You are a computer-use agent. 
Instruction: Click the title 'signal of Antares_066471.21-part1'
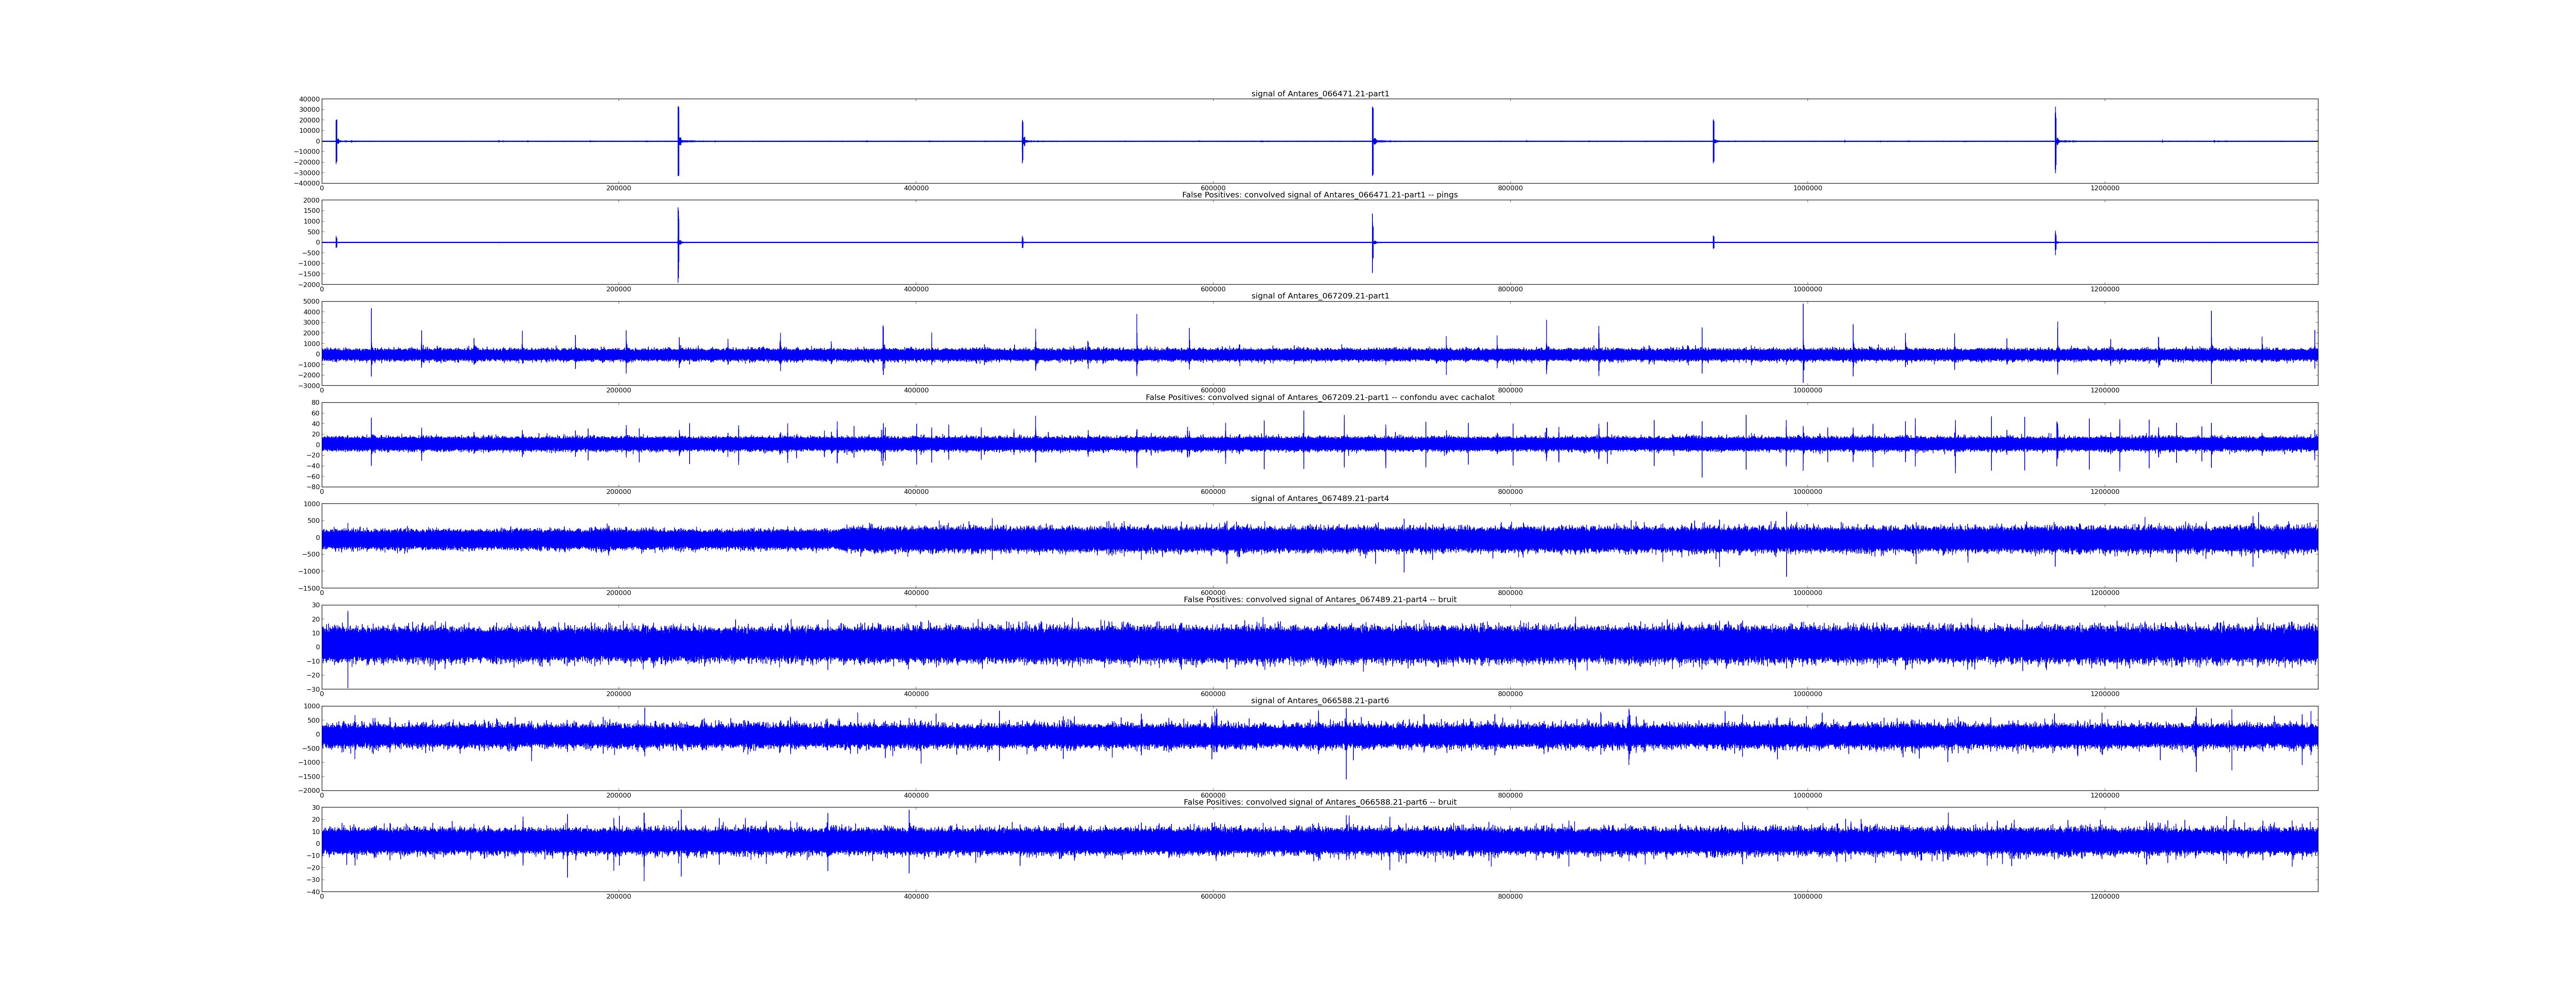pyautogui.click(x=1320, y=94)
